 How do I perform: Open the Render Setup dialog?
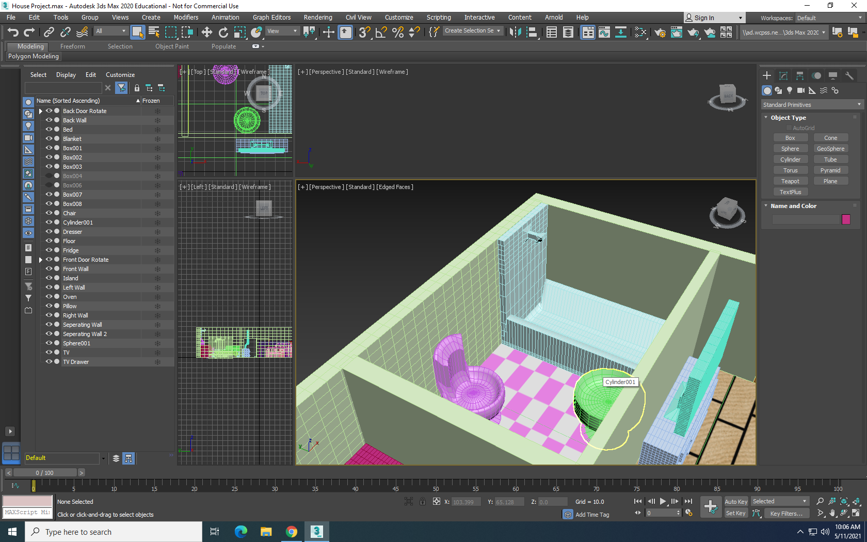[660, 32]
